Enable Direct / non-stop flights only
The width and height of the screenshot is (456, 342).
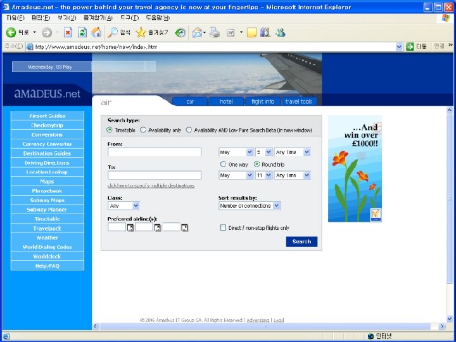223,228
